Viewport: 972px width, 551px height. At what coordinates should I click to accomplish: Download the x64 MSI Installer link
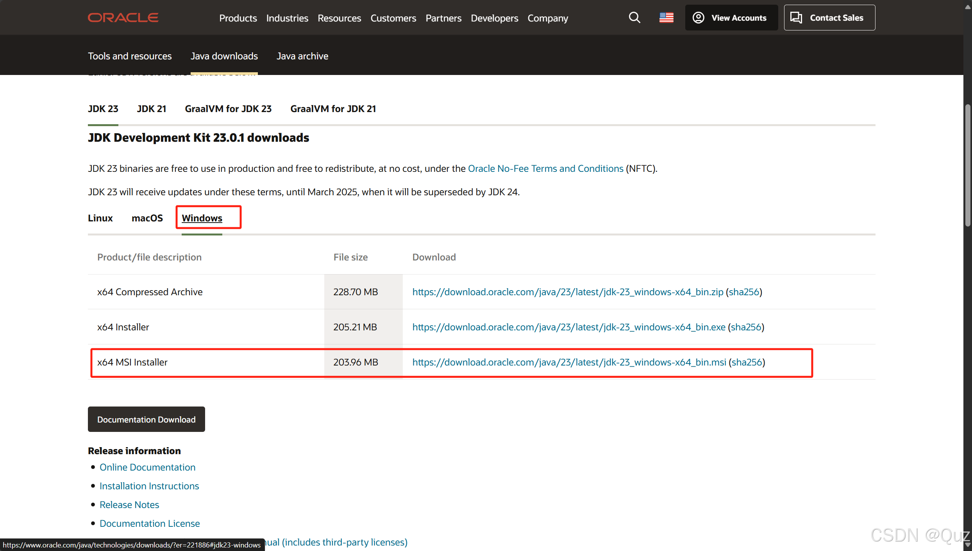[569, 362]
